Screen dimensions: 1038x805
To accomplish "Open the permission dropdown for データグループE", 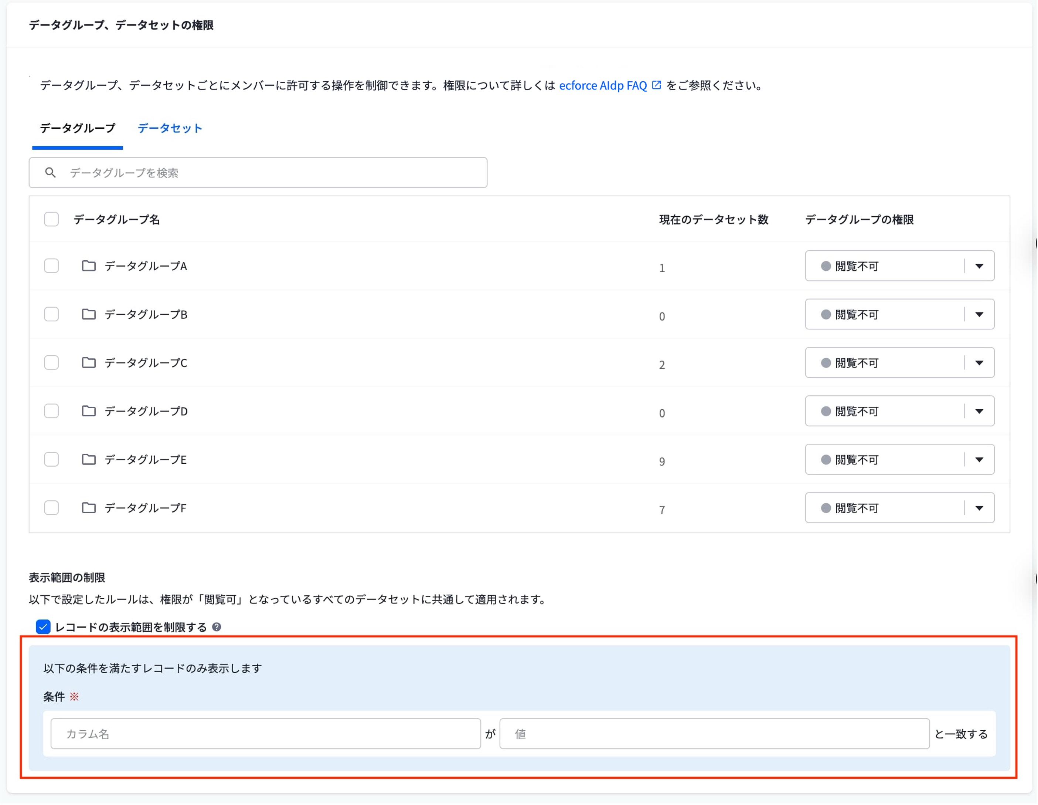I will 900,459.
